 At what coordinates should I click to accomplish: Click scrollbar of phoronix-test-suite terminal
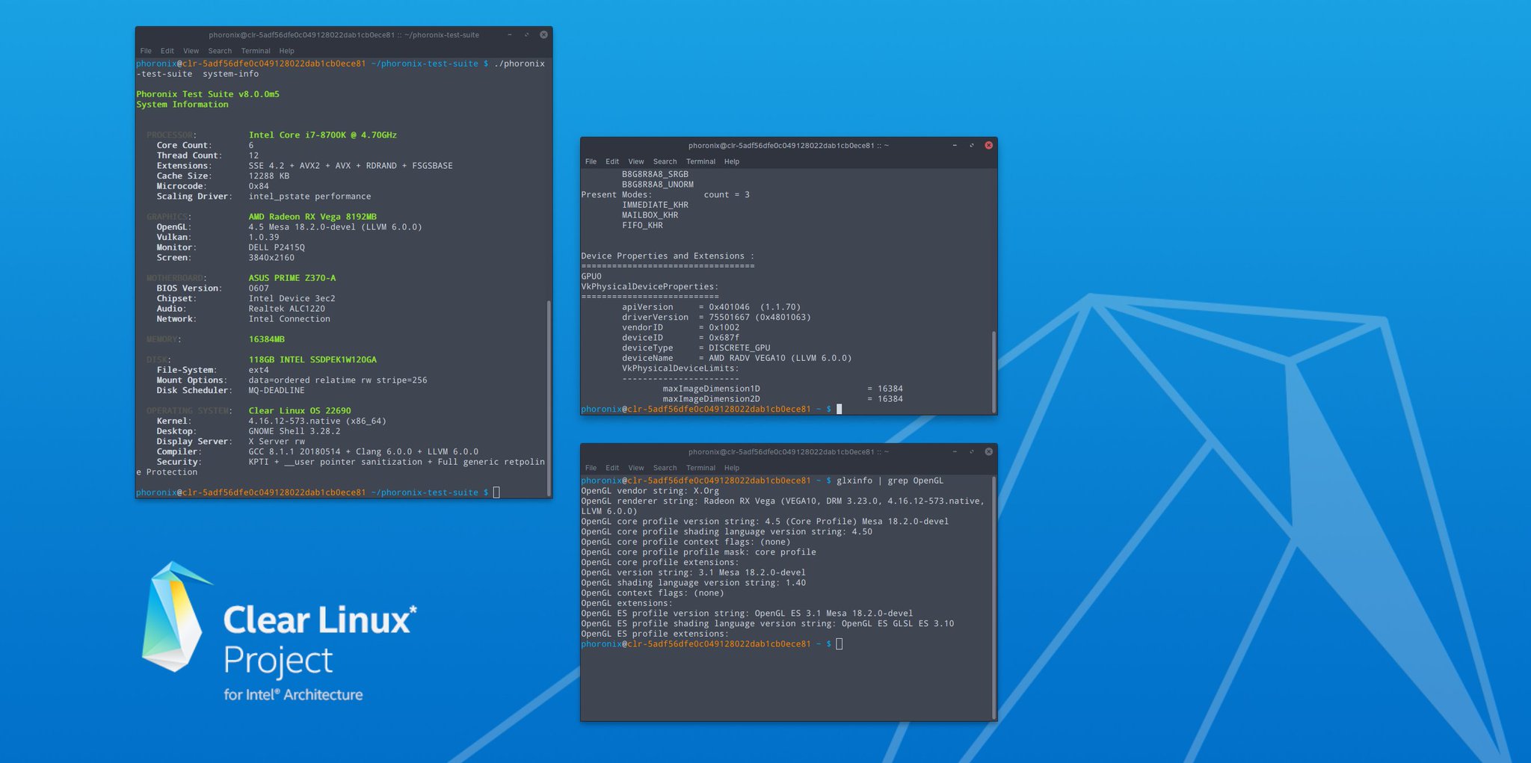click(x=549, y=397)
